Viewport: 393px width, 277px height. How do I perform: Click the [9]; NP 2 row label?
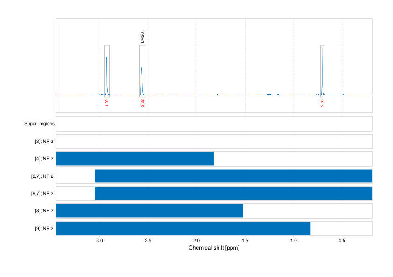pos(44,228)
